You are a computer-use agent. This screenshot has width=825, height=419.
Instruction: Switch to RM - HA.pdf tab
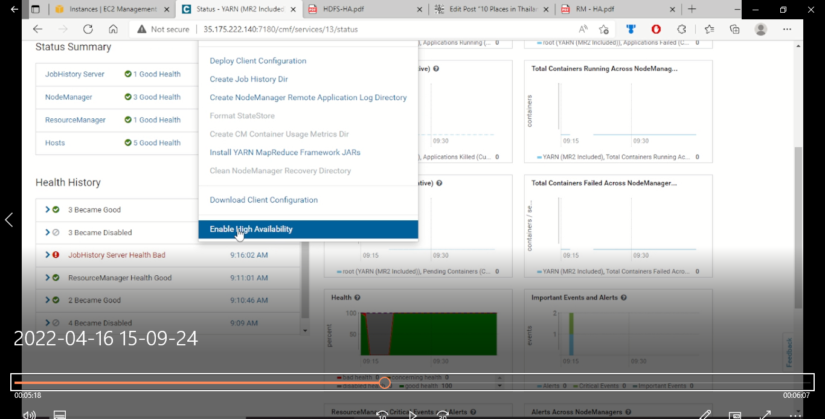(x=618, y=9)
